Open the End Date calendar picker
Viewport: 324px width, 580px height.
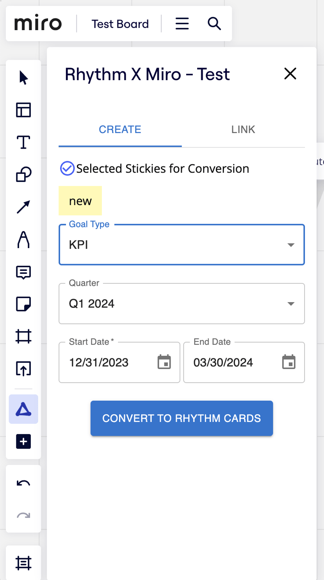[x=288, y=362]
